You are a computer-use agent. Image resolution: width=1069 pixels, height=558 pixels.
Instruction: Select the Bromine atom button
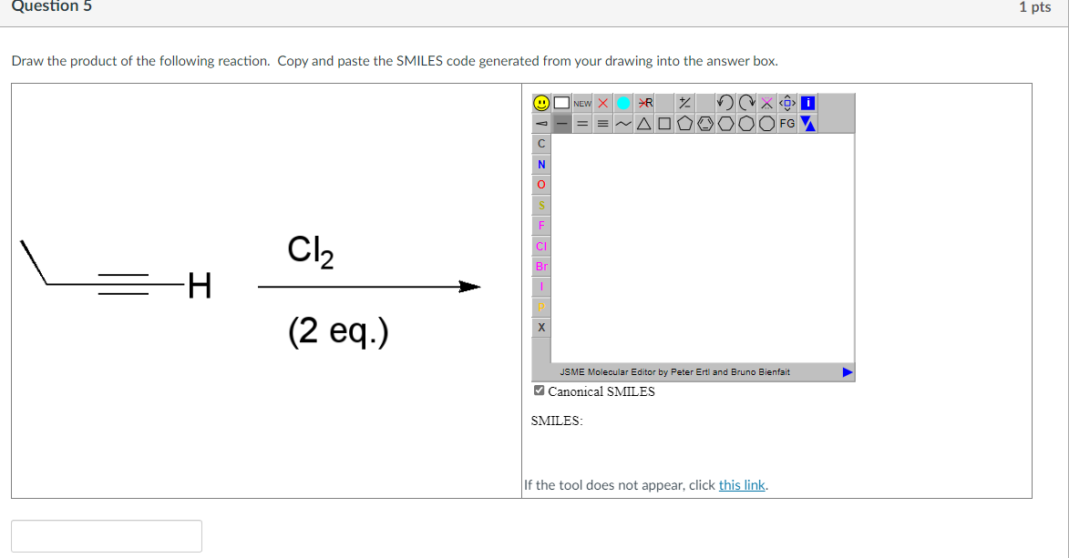(x=540, y=267)
